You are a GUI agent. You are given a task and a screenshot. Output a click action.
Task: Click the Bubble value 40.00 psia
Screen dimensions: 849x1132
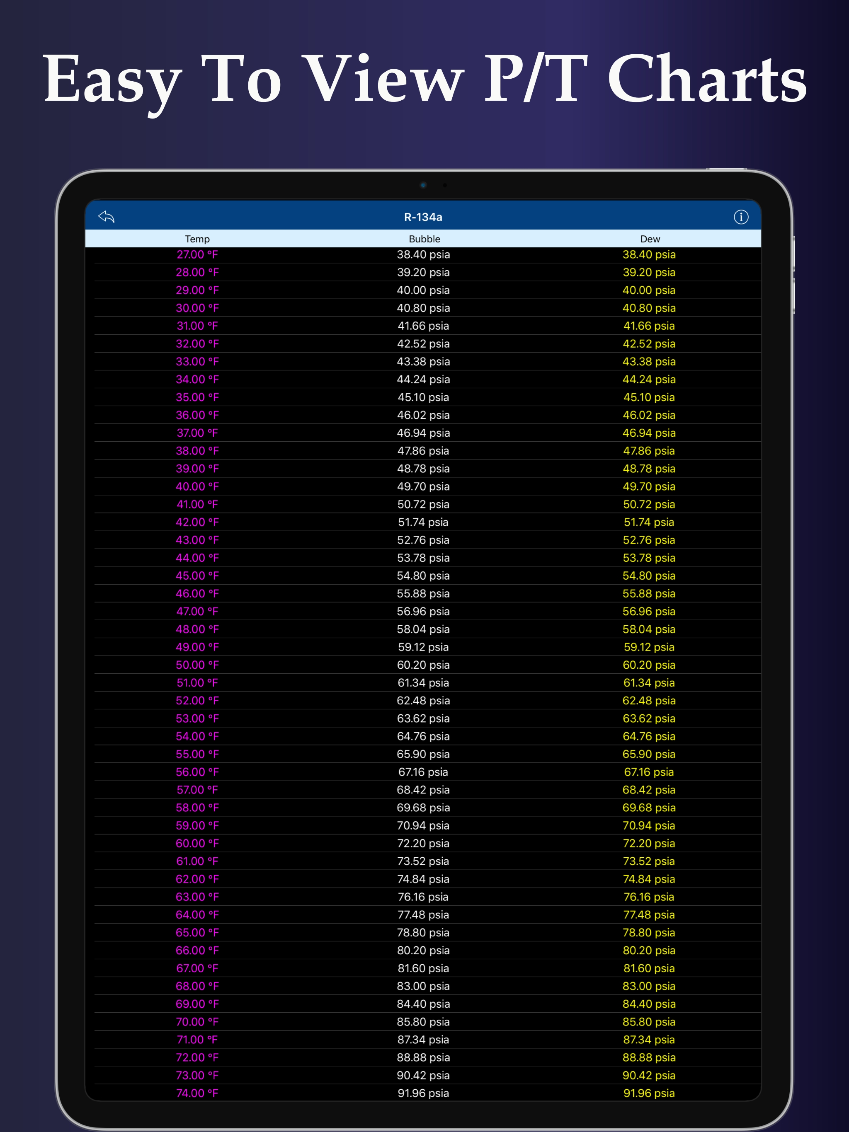[424, 290]
